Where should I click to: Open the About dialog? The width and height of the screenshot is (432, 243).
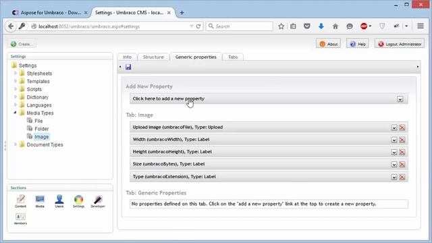(x=329, y=44)
